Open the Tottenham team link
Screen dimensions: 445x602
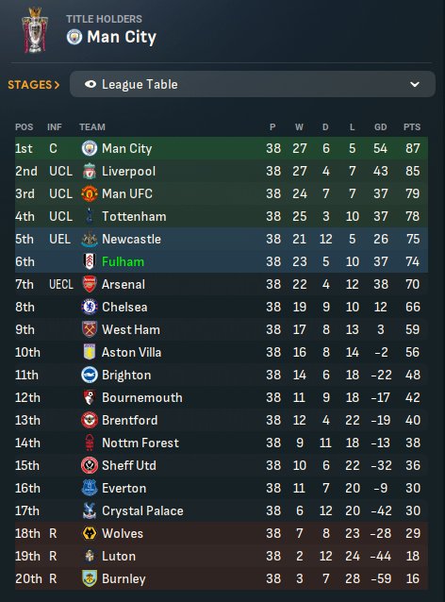(134, 216)
